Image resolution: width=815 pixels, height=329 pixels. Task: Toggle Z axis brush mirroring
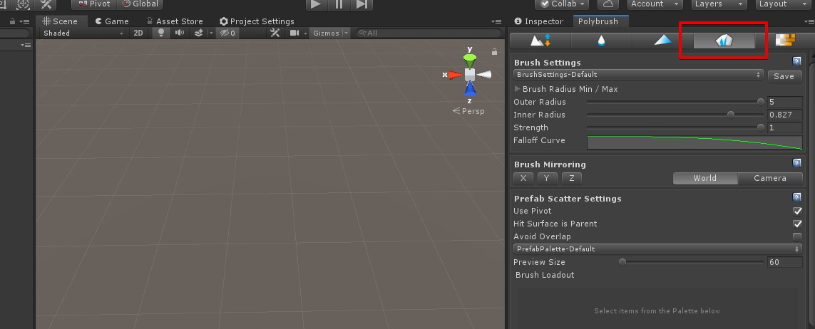(x=572, y=178)
